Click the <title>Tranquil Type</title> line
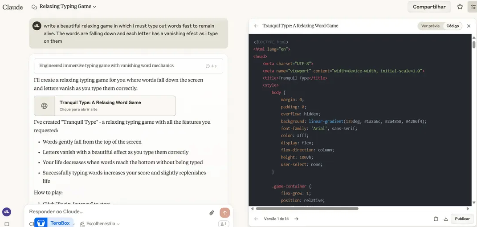Screen dimensions: 477x227 (x=295, y=78)
